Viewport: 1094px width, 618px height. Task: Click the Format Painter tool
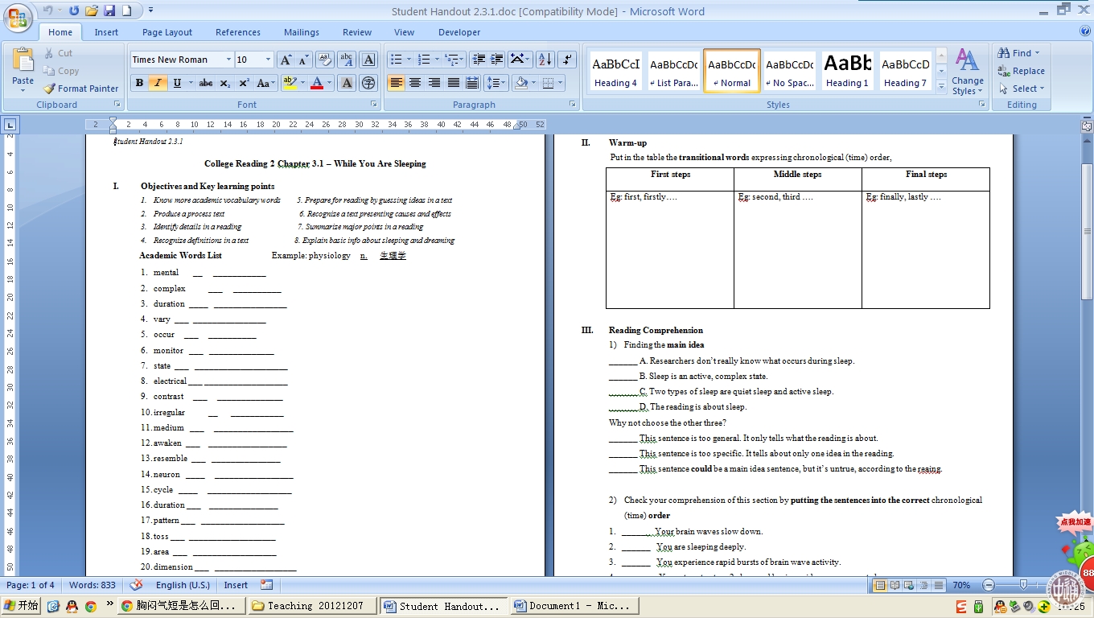click(80, 89)
